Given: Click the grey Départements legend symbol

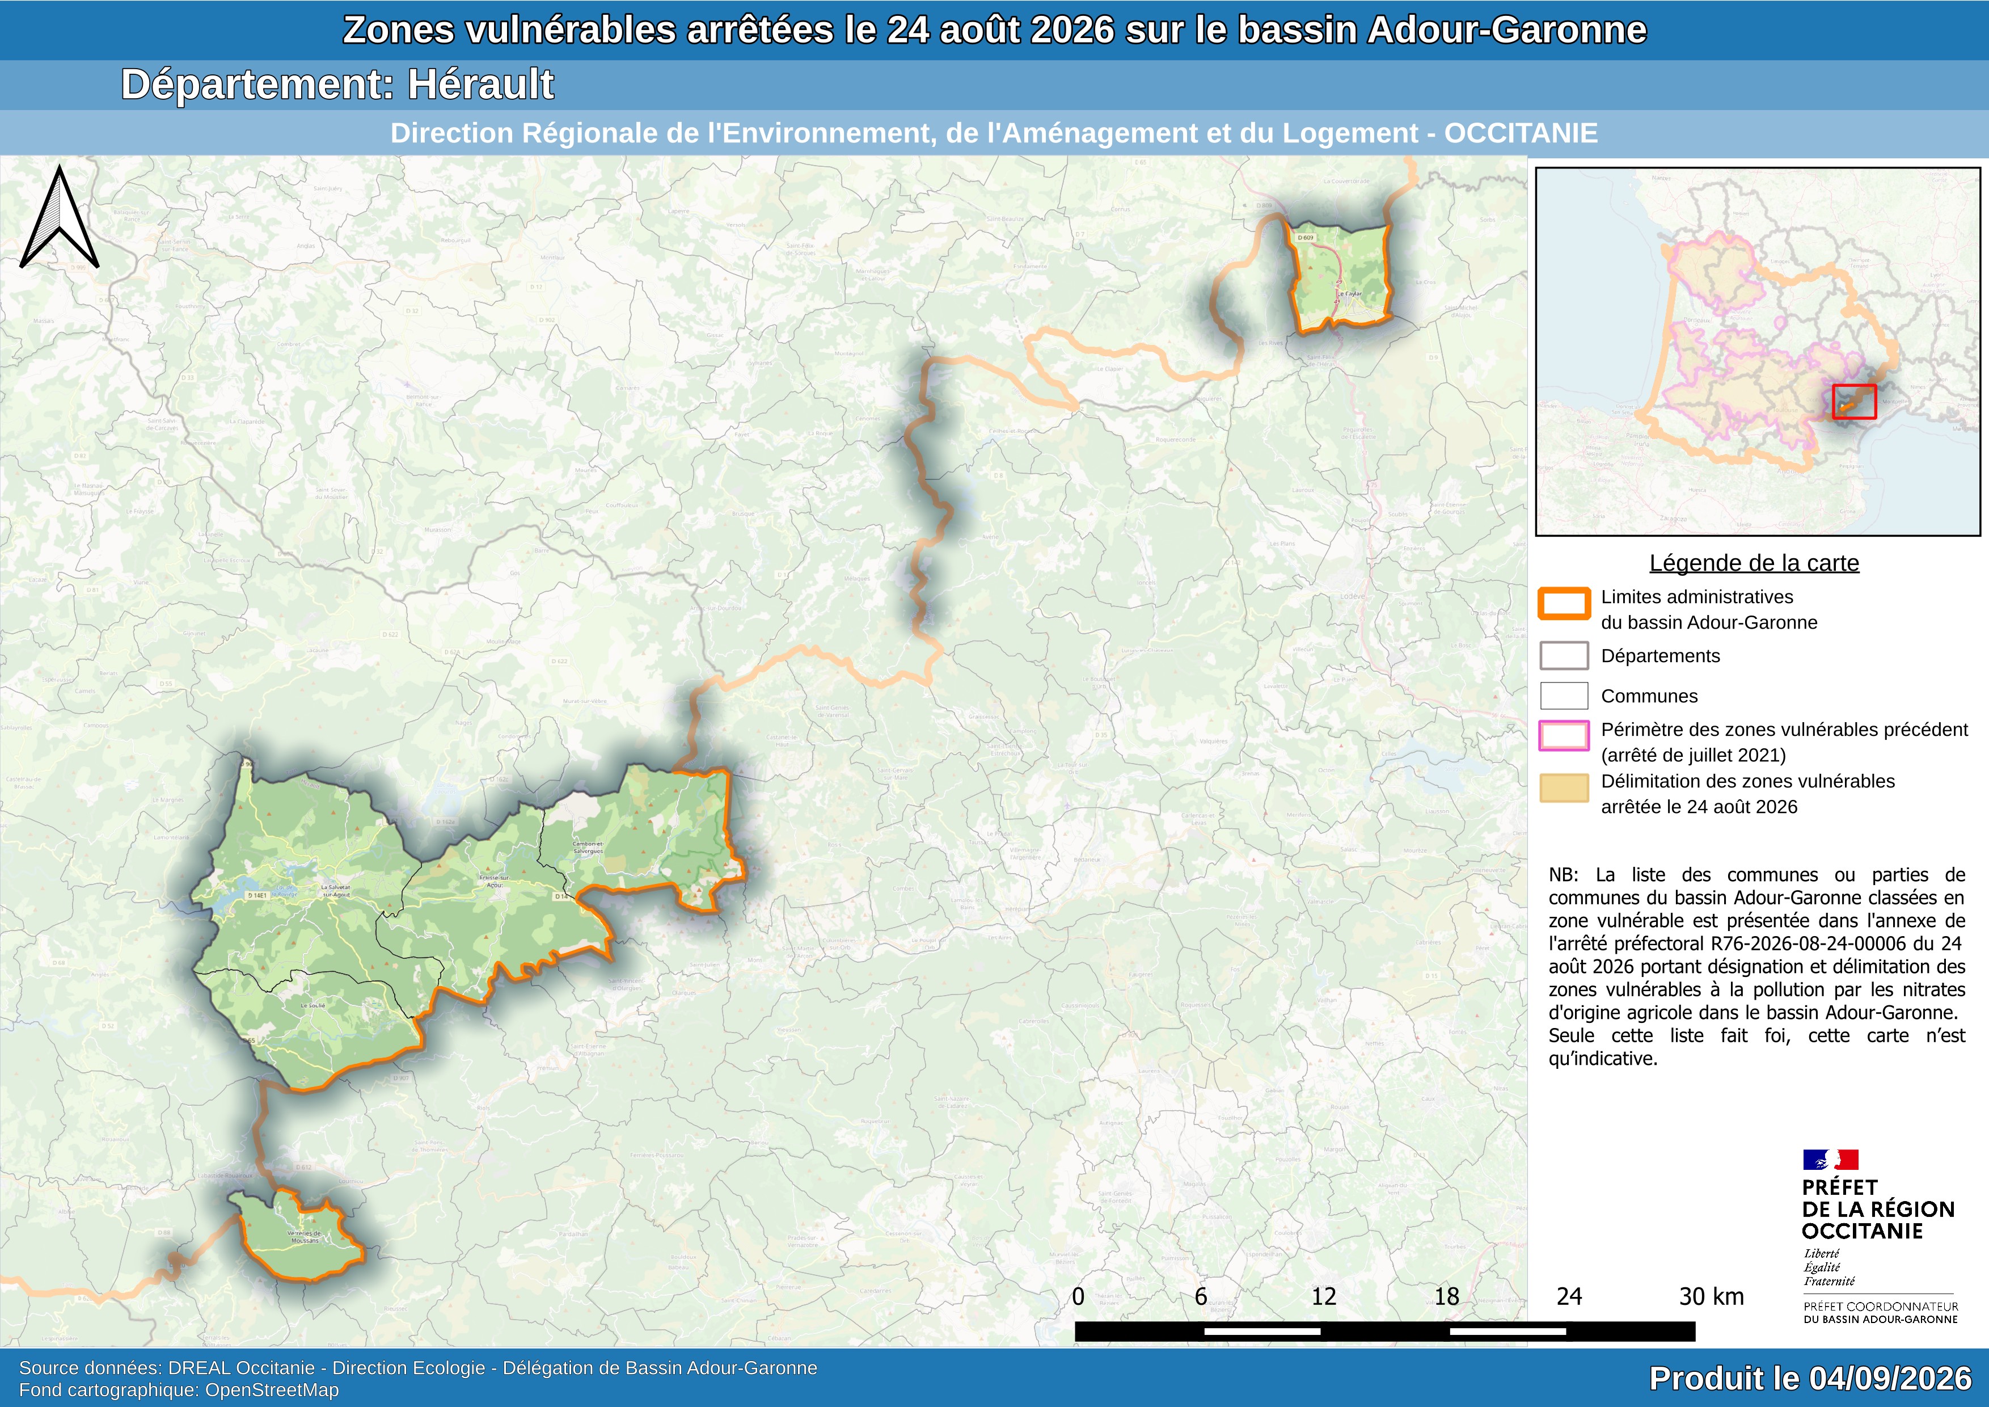Looking at the screenshot, I should (x=1564, y=656).
